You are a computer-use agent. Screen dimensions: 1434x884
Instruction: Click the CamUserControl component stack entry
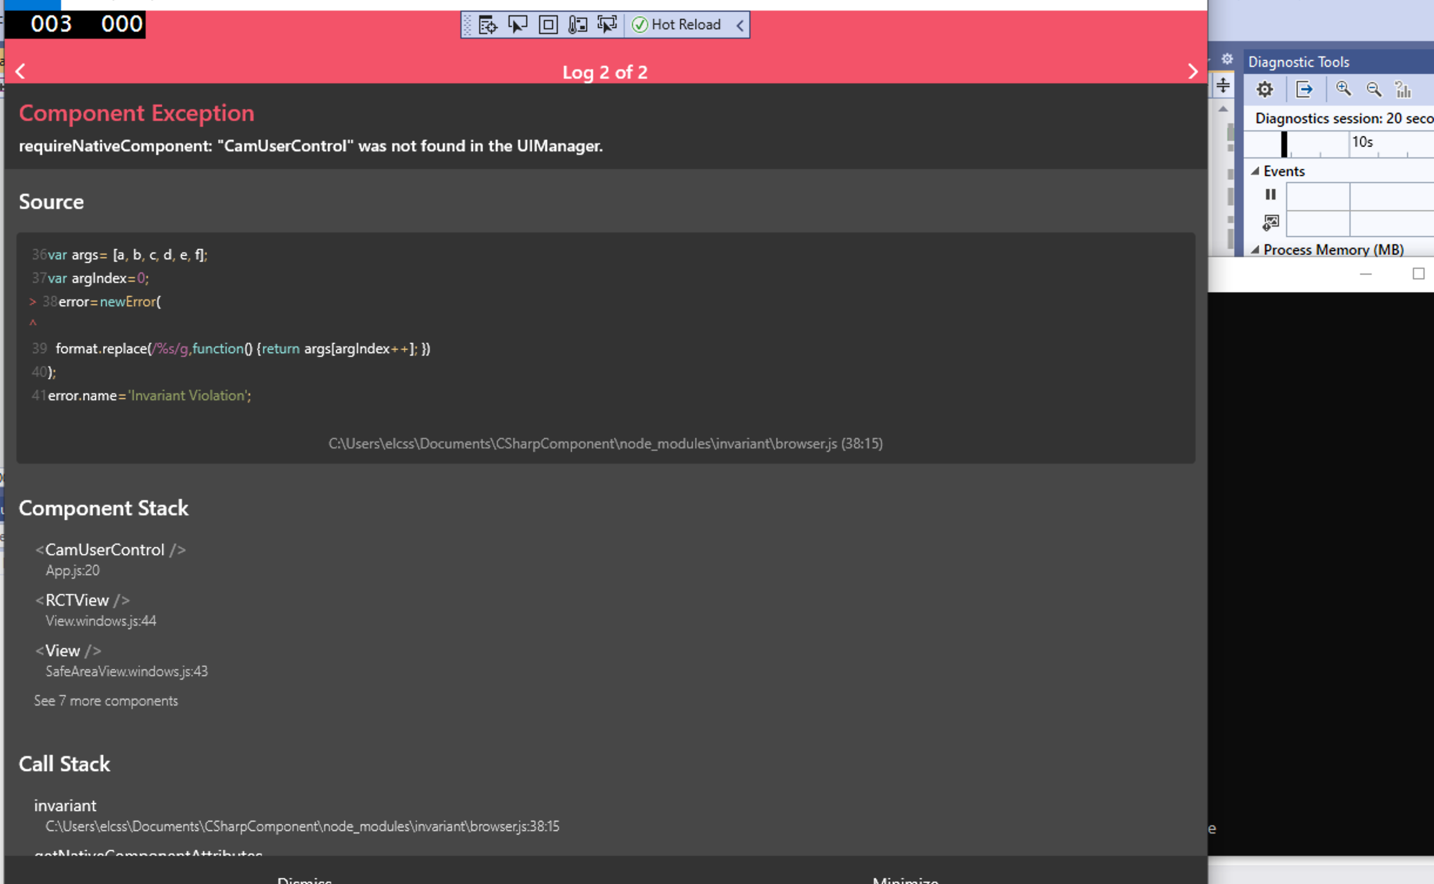tap(110, 549)
